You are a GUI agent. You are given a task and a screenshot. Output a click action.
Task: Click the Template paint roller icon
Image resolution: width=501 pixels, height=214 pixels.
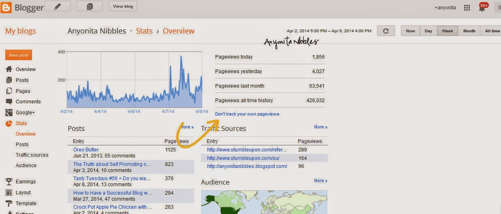tap(9, 204)
